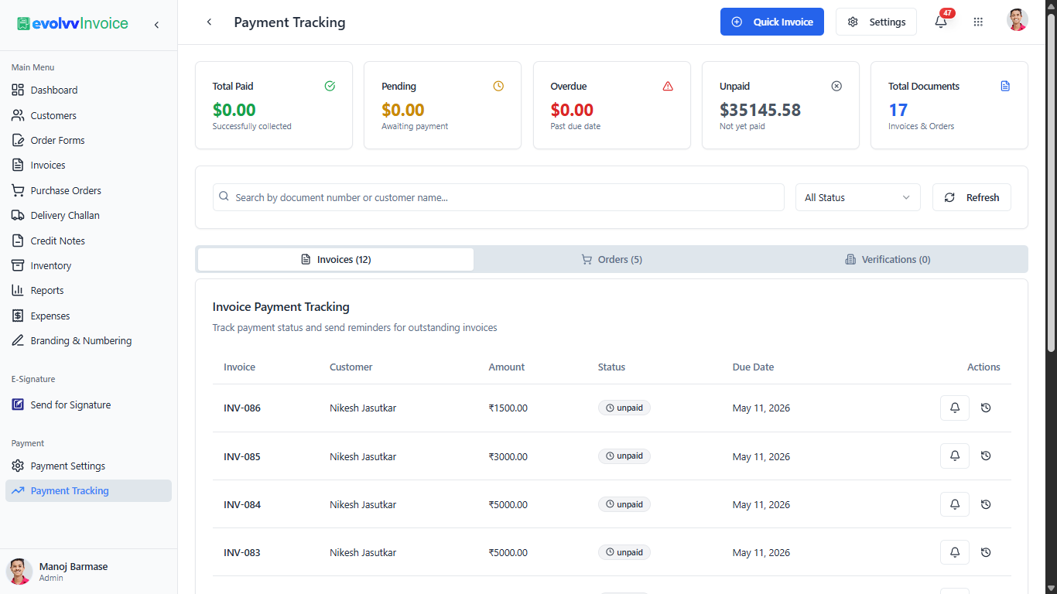Open Inventory in the sidebar

click(x=89, y=265)
